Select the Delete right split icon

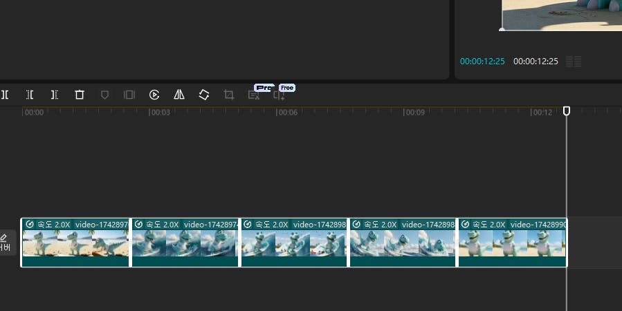click(55, 95)
